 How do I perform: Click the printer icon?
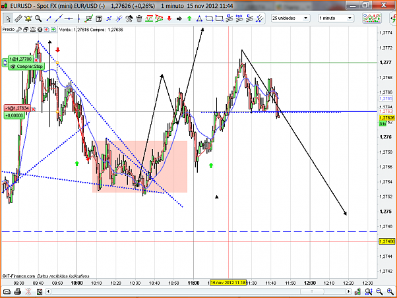click(x=17, y=291)
